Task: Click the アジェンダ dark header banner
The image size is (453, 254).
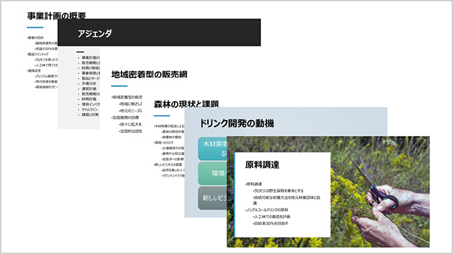Action: [x=160, y=32]
